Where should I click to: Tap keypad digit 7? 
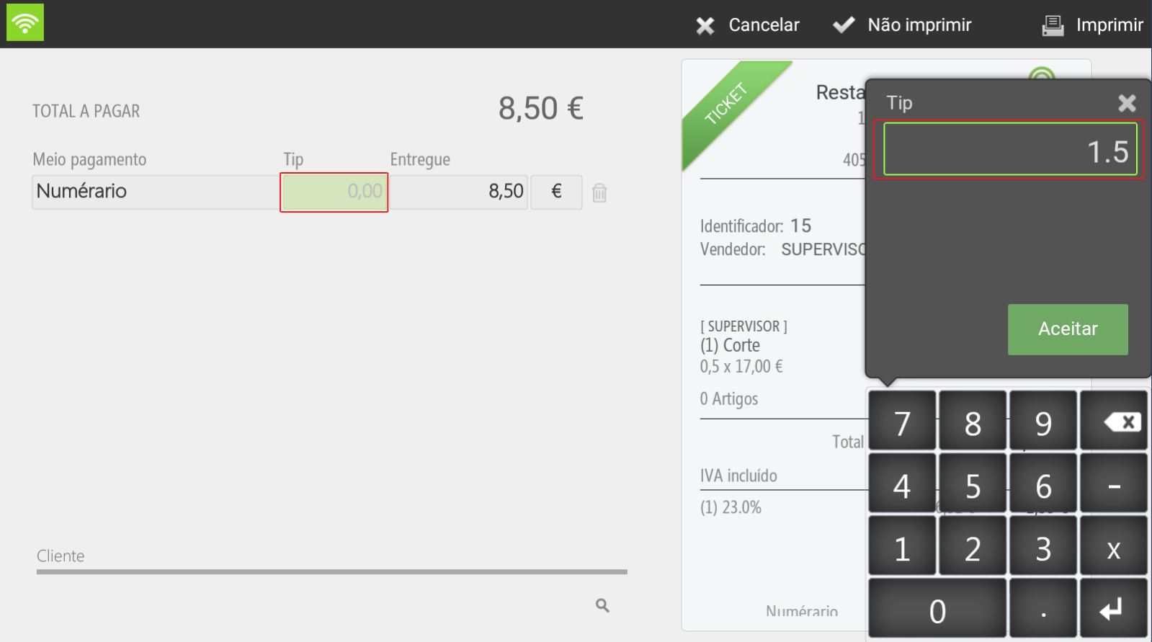[x=902, y=422]
